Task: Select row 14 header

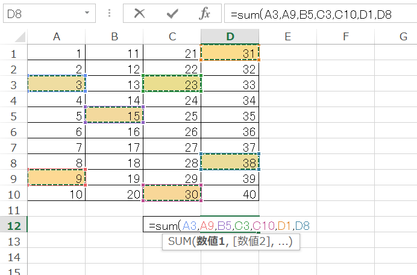Action: click(x=14, y=256)
